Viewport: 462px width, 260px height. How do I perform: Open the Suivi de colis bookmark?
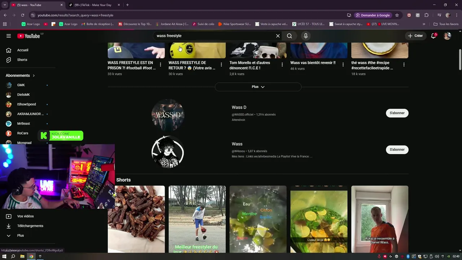[x=204, y=24]
